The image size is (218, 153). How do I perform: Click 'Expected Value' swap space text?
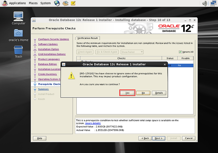[x=99, y=127]
